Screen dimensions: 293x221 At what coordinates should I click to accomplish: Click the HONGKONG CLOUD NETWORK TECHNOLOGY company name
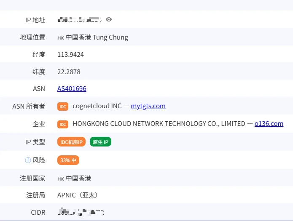(x=159, y=124)
